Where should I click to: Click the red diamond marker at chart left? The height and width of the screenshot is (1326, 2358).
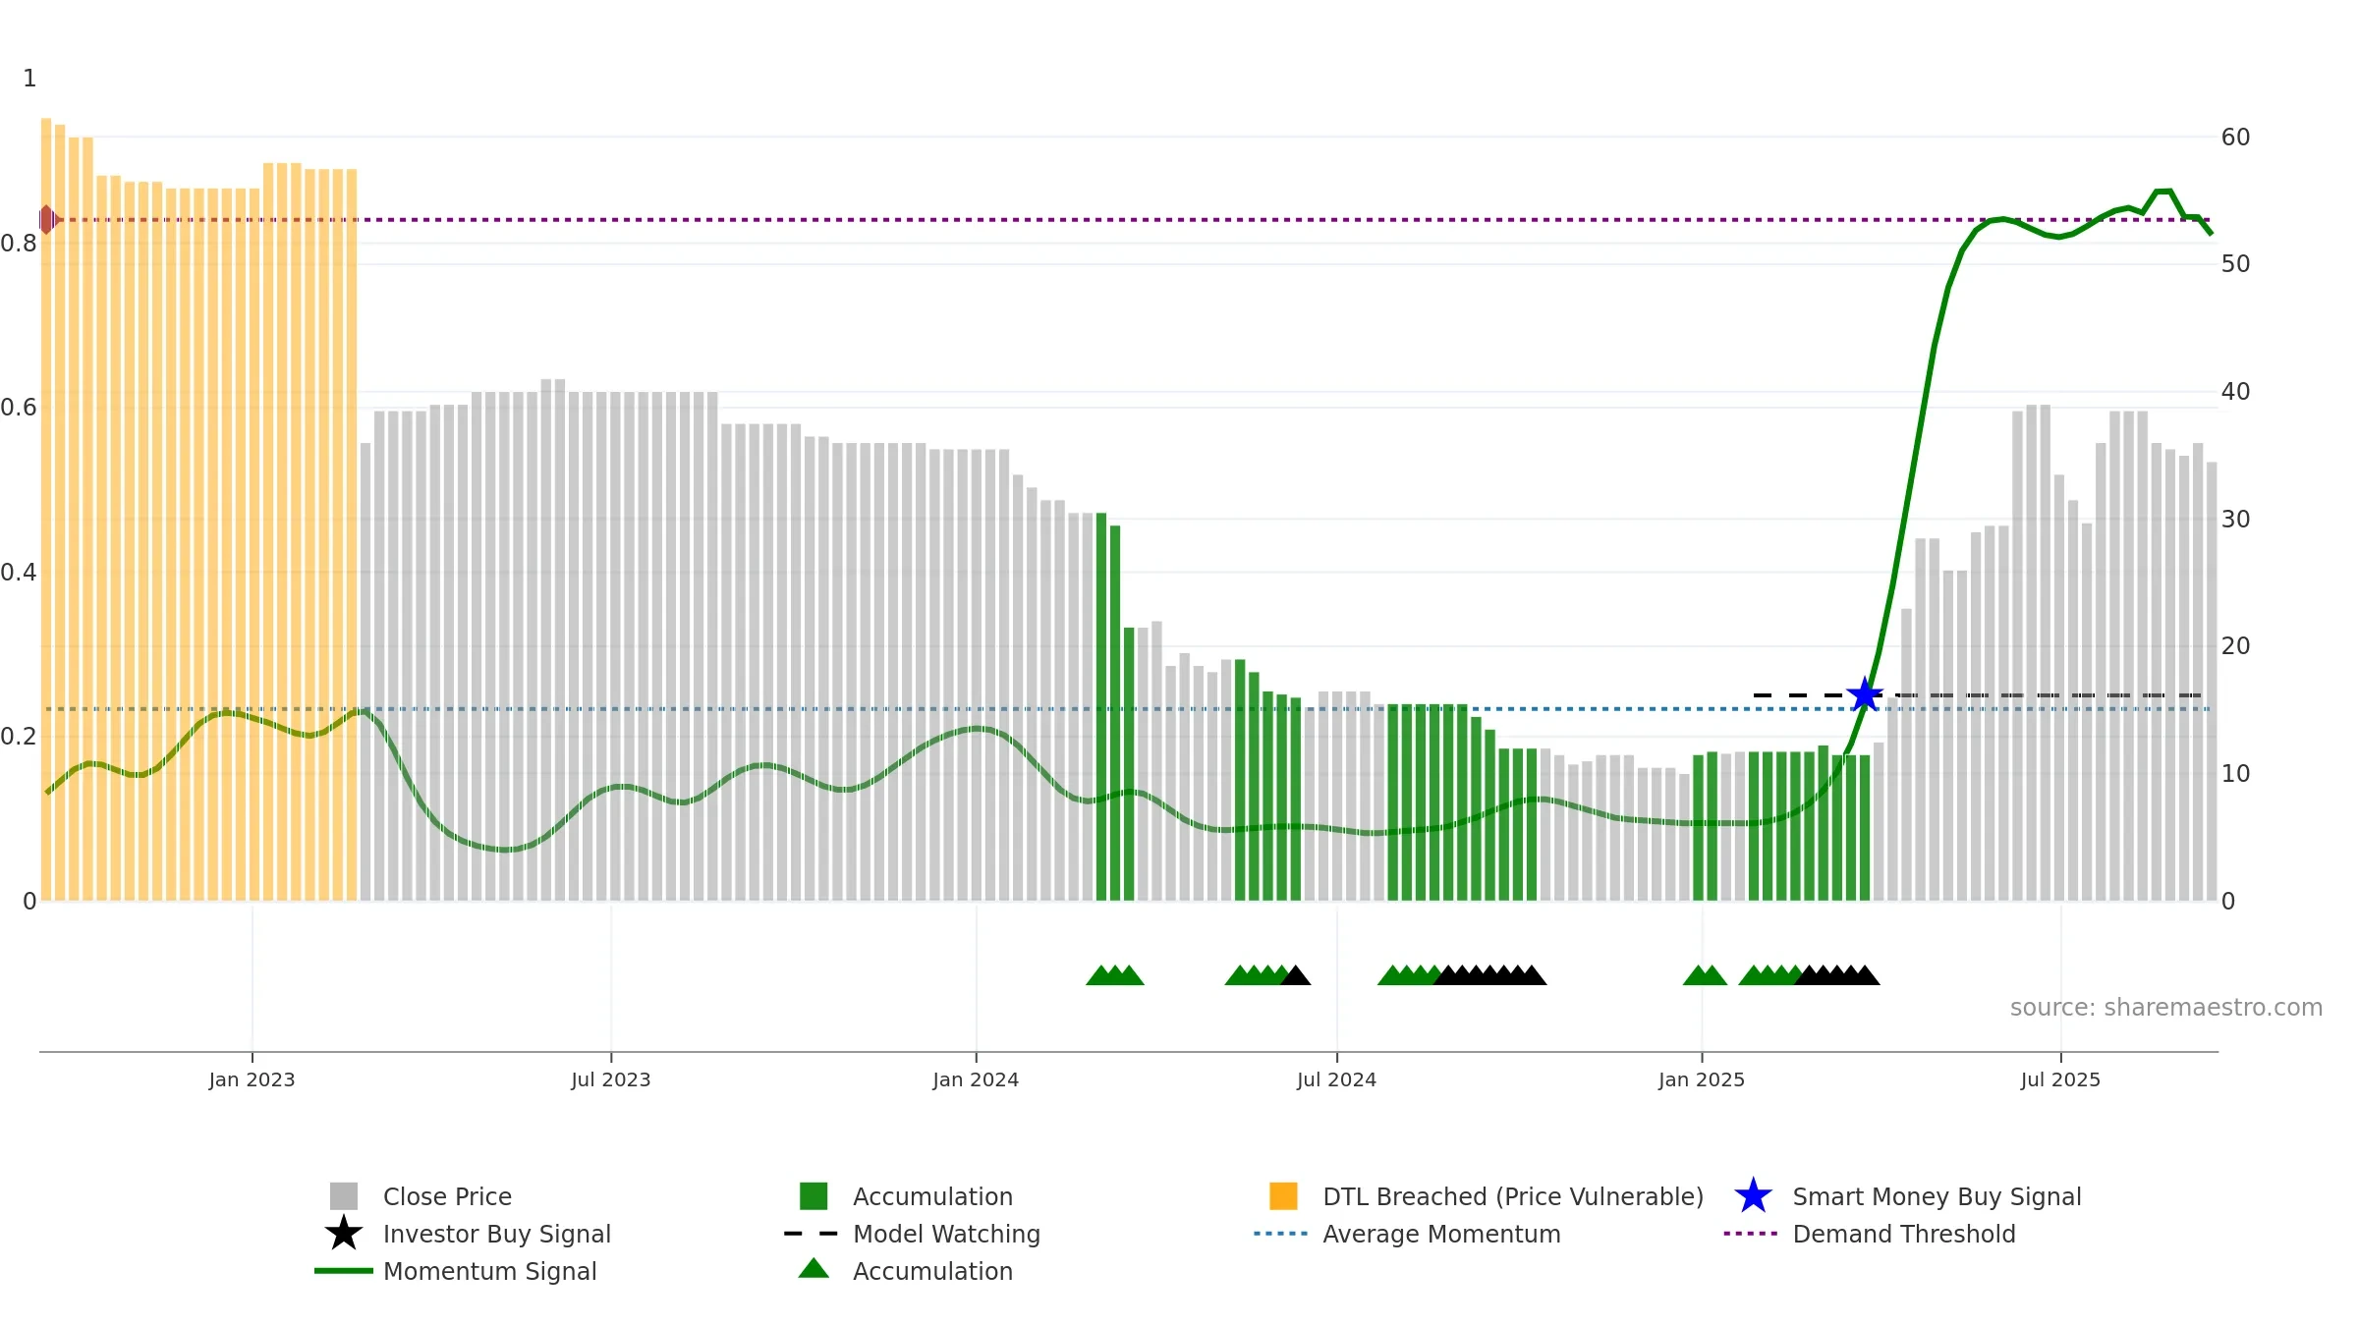pyautogui.click(x=47, y=219)
